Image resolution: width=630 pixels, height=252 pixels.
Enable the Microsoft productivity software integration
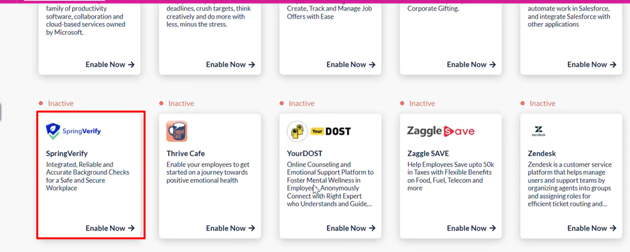pyautogui.click(x=110, y=65)
